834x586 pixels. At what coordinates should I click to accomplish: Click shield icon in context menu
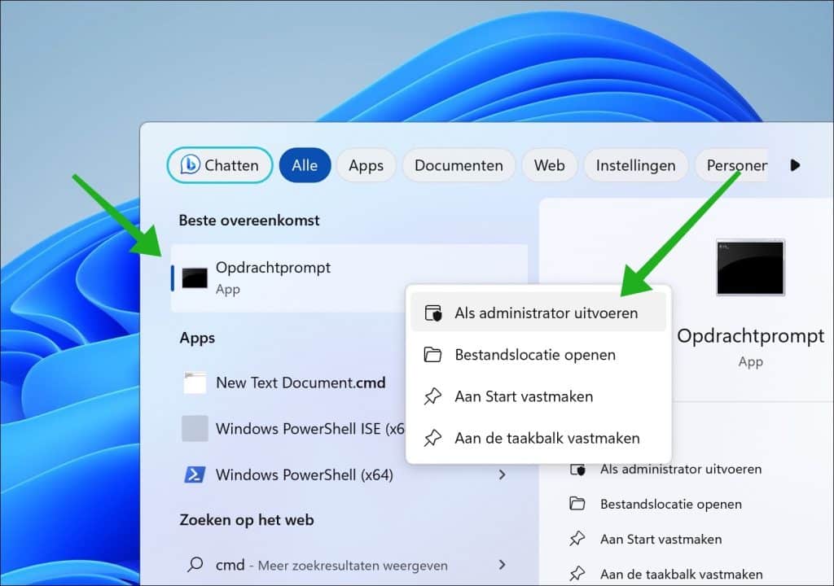coord(433,313)
